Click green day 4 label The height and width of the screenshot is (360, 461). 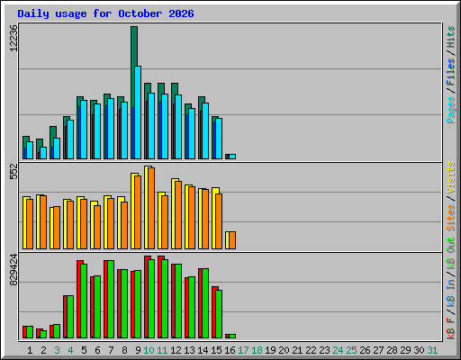(x=70, y=350)
